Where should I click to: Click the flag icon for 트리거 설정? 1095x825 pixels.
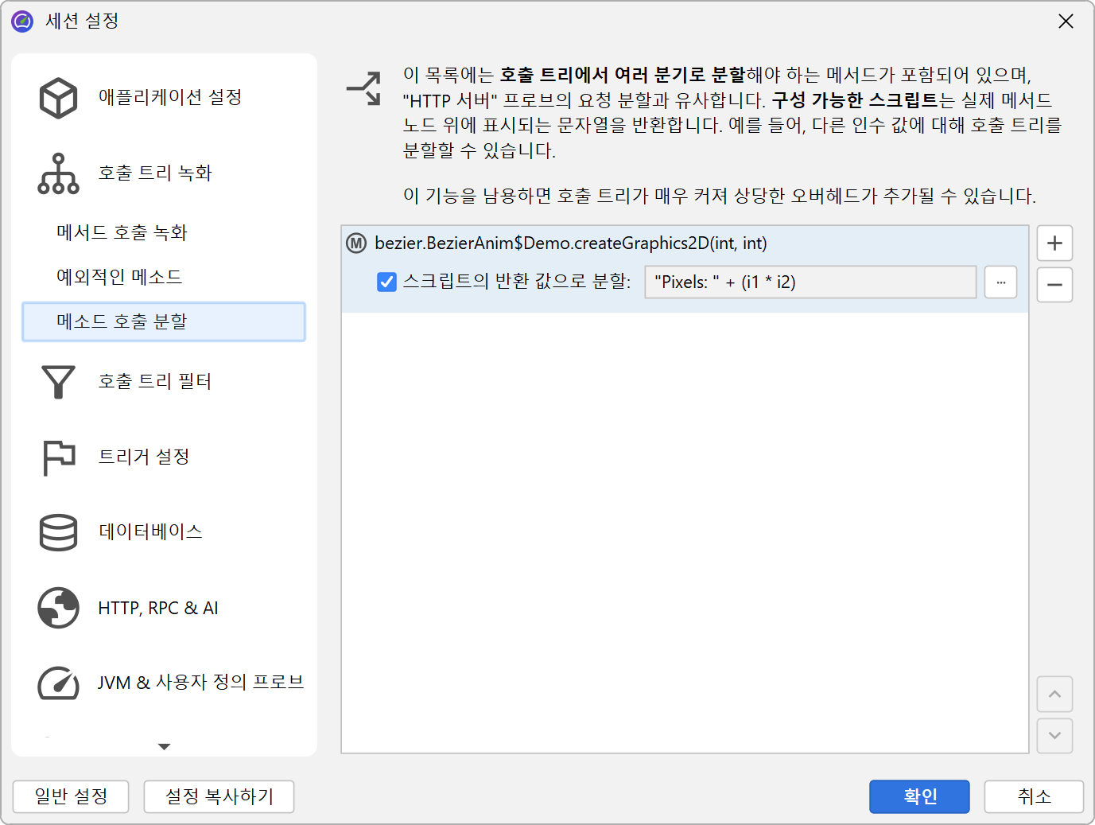(58, 457)
